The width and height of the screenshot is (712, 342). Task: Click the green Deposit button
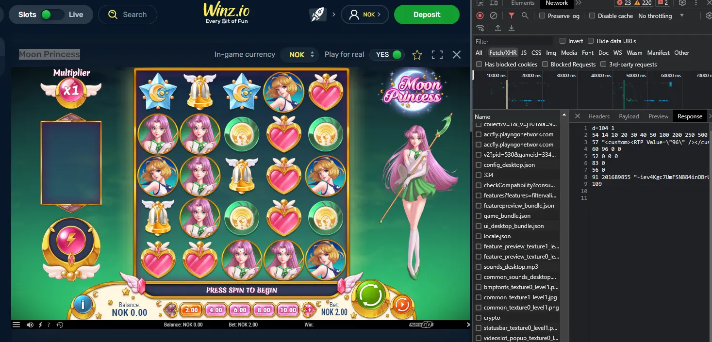pos(427,15)
